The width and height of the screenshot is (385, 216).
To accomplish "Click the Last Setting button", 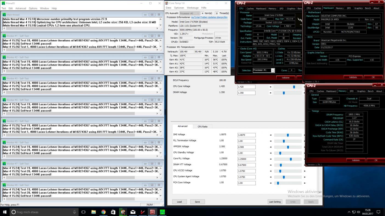I will [275, 202].
